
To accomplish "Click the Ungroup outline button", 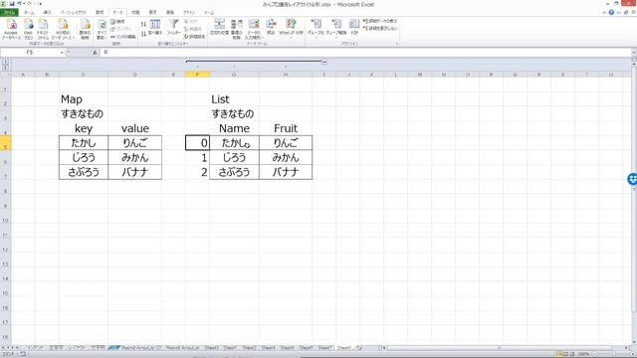I will 336,28.
